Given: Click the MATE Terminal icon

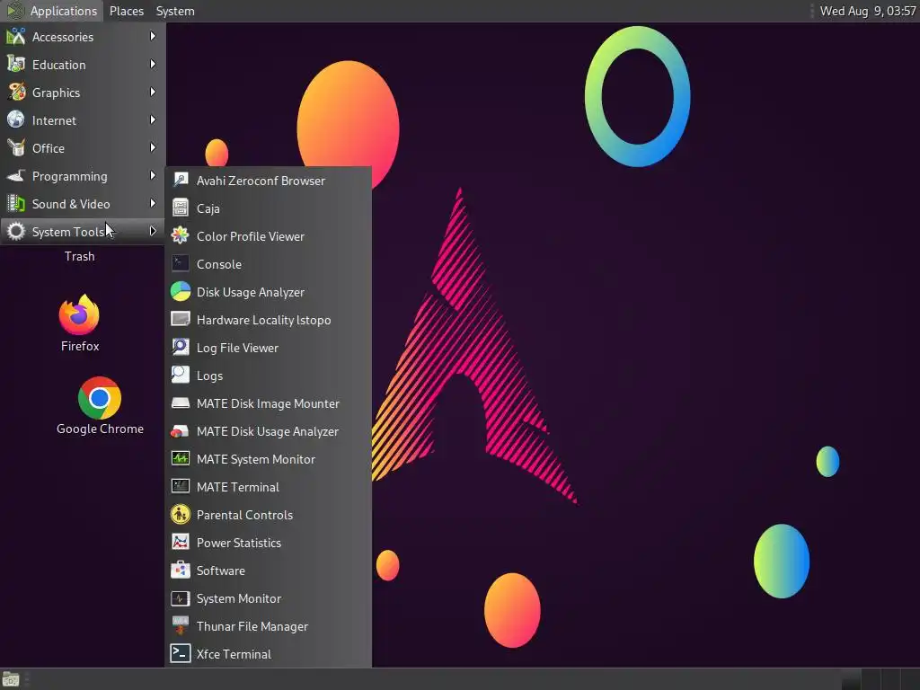Looking at the screenshot, I should 180,487.
